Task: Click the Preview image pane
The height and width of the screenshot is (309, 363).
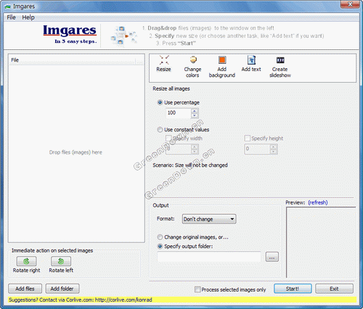Action: pyautogui.click(x=321, y=242)
